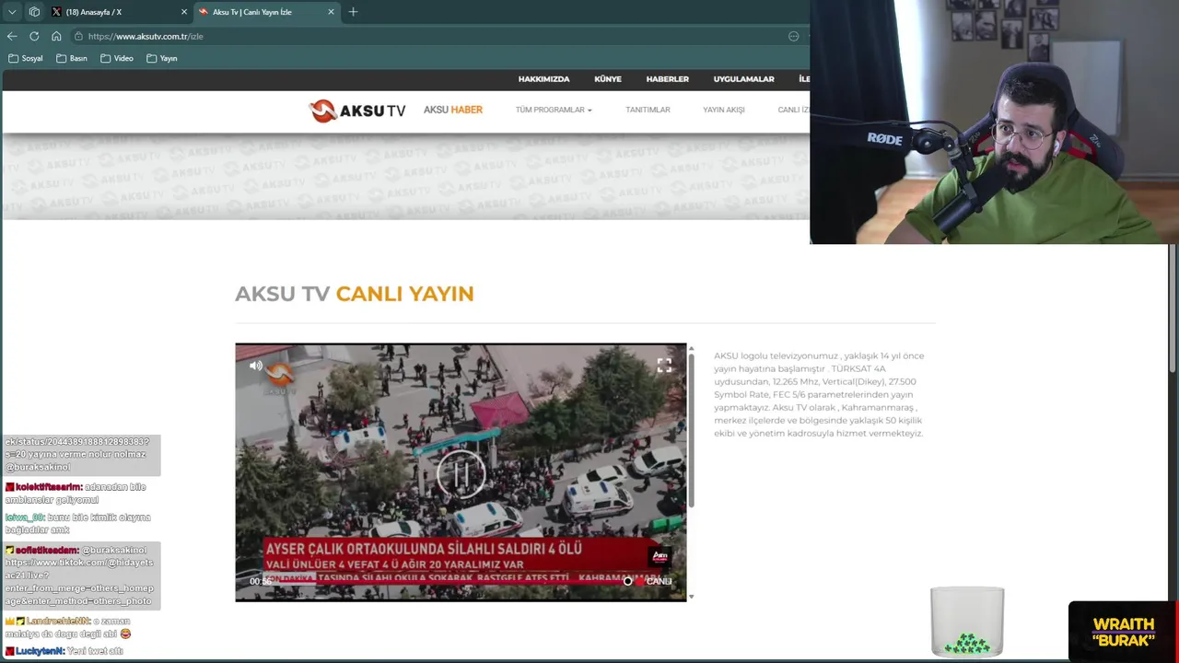The image size is (1179, 663).
Task: Open the AKSU HABER link
Action: (453, 110)
